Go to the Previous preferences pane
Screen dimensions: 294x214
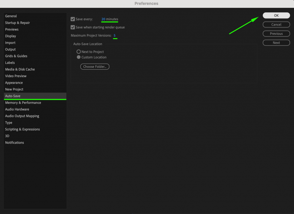coord(276,34)
